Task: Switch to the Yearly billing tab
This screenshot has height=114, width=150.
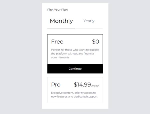Action: click(89, 21)
